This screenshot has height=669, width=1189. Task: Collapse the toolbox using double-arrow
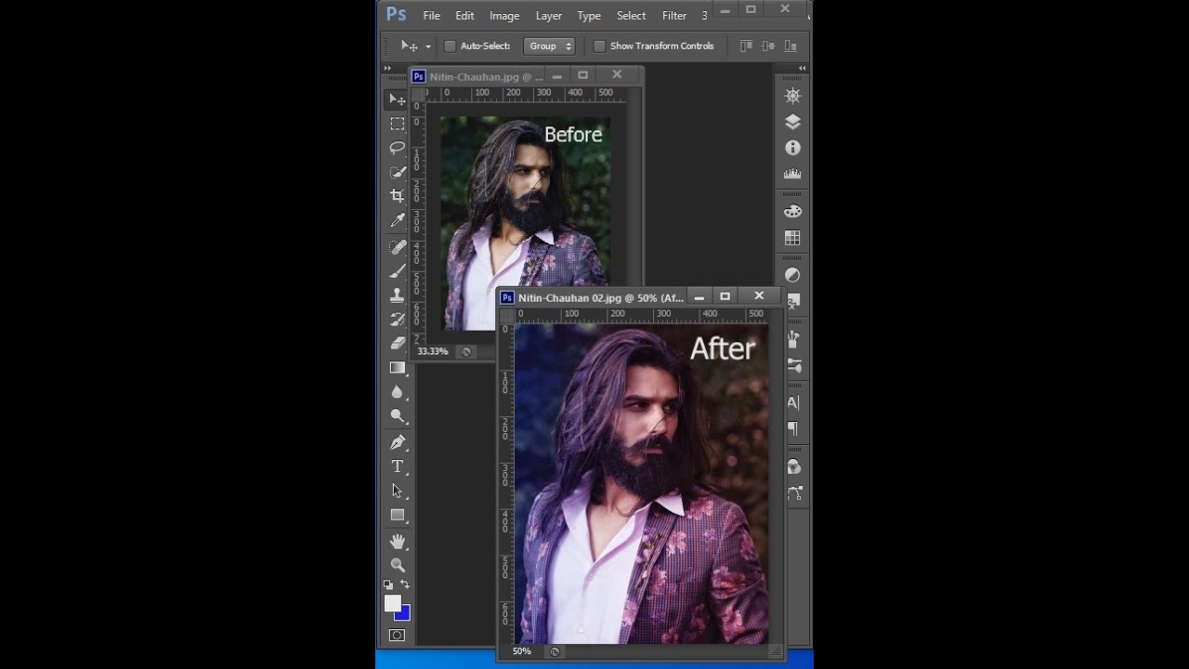[388, 69]
